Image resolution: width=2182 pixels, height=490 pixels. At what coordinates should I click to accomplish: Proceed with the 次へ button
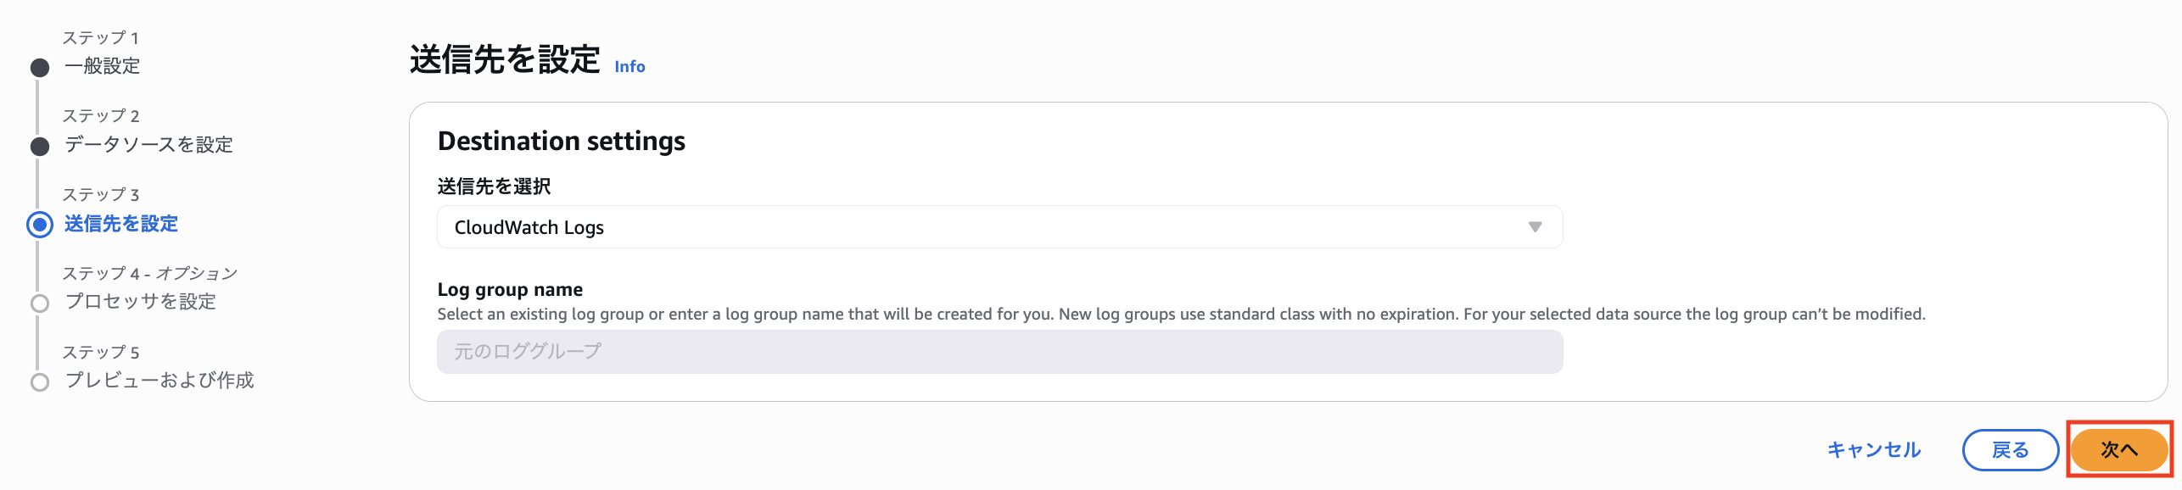pos(2118,450)
